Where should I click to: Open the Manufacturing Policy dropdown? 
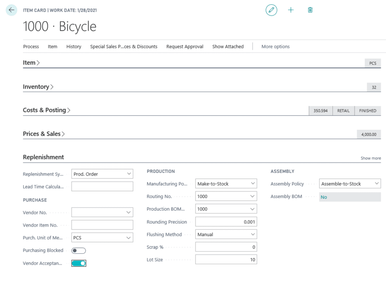226,184
